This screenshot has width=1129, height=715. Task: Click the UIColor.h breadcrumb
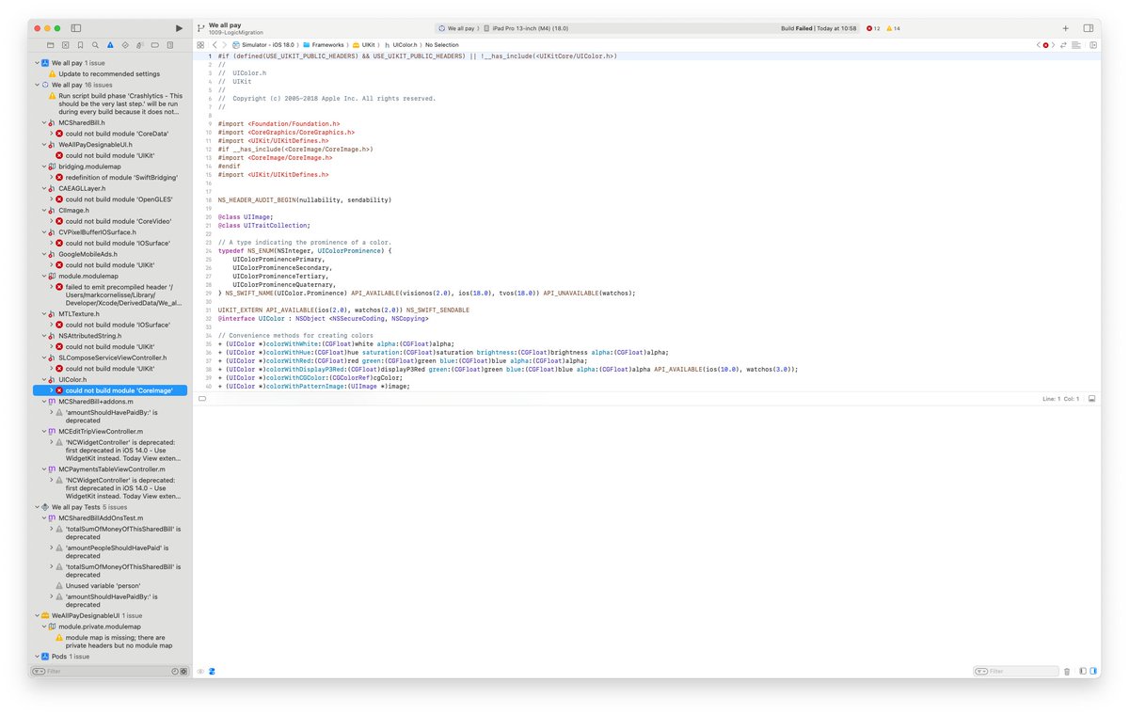point(400,44)
